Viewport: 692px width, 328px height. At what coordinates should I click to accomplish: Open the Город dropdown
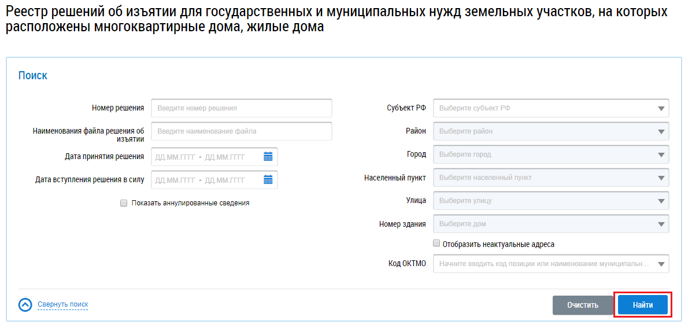click(661, 154)
